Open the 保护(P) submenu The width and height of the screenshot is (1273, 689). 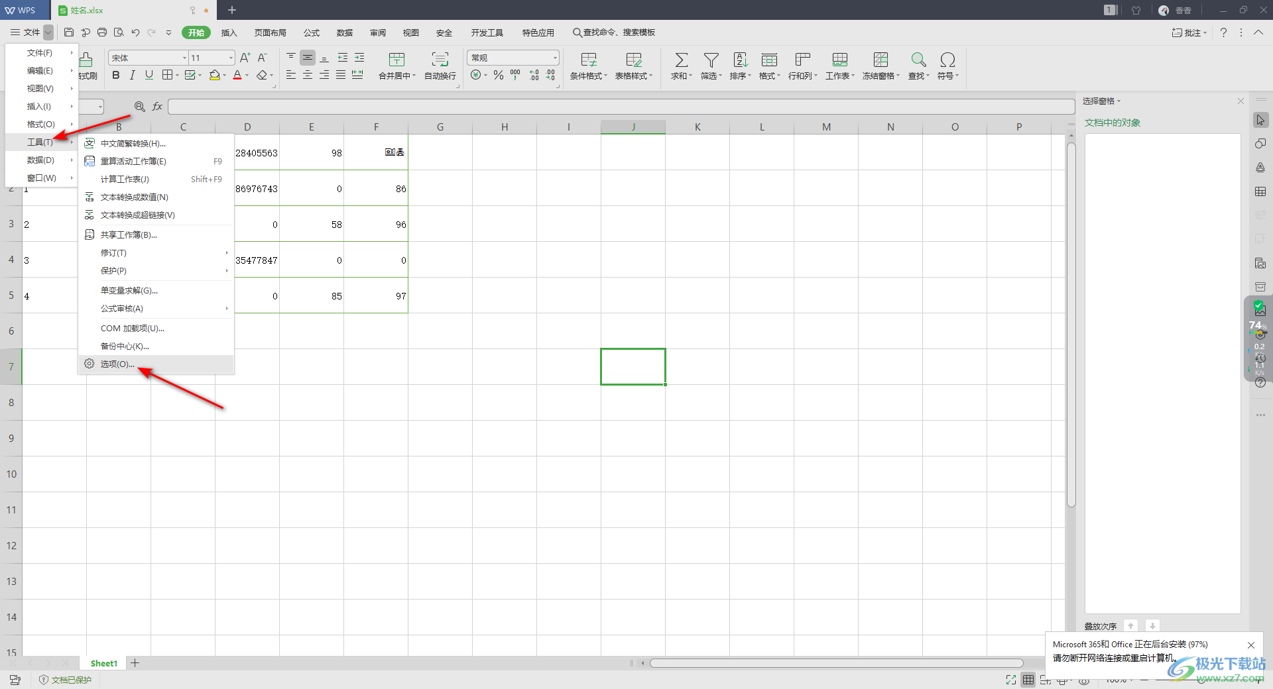click(156, 271)
